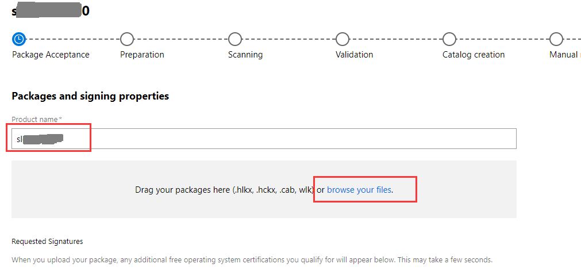Select the Catalog creation step circle

click(x=449, y=39)
